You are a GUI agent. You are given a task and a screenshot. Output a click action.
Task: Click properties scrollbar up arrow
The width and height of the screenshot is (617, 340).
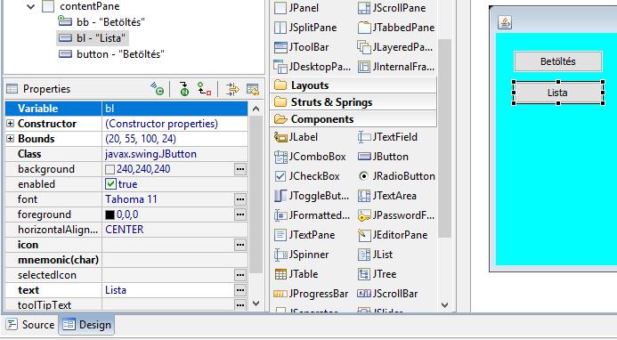(256, 109)
